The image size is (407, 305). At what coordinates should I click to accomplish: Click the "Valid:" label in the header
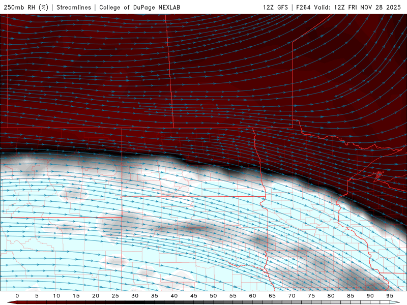coord(322,7)
